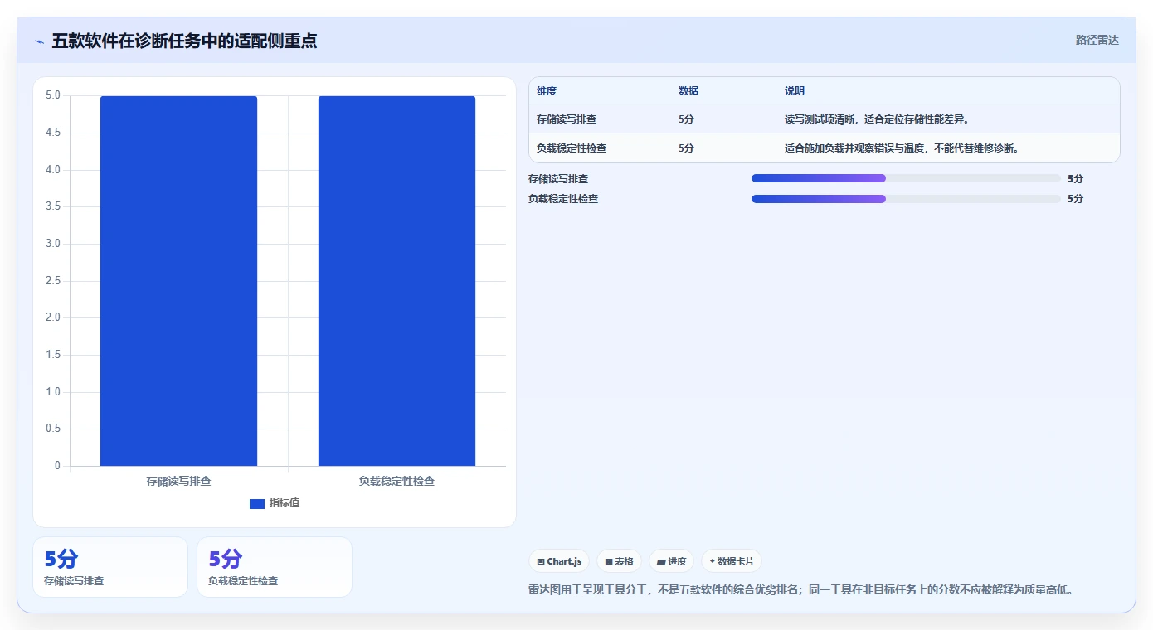Image resolution: width=1153 pixels, height=630 pixels.
Task: Click the 负载稳定性检查 progress bar
Action: click(906, 199)
